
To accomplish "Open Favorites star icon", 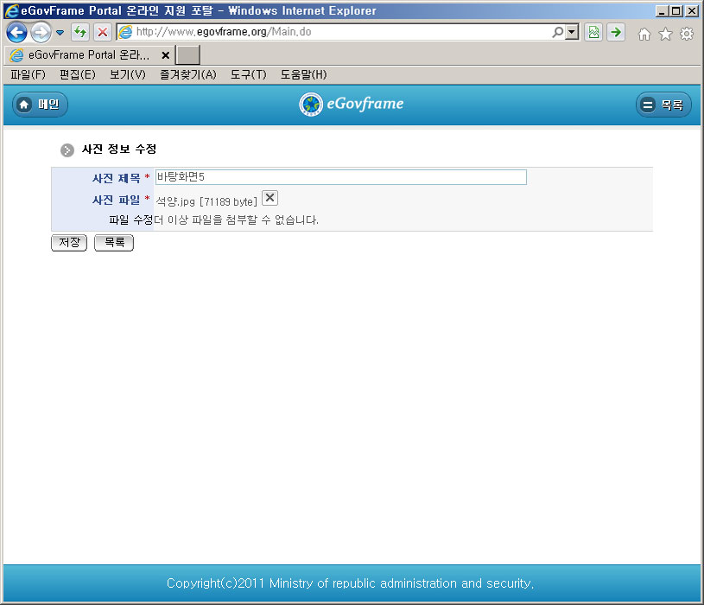I will (665, 34).
